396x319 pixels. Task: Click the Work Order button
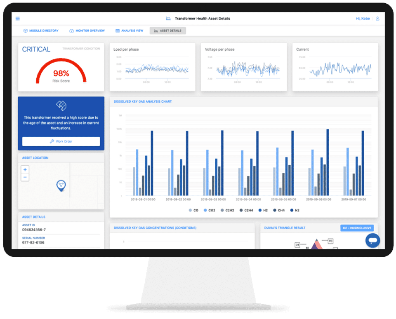coord(61,141)
